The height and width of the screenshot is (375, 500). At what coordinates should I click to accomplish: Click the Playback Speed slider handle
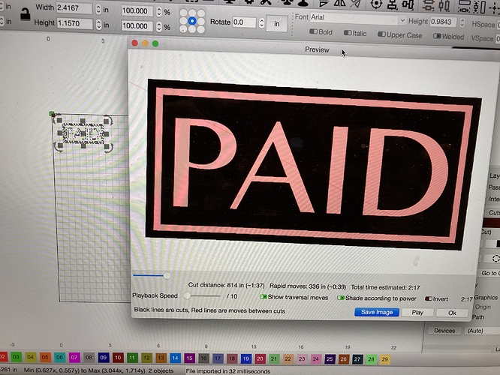(x=187, y=296)
